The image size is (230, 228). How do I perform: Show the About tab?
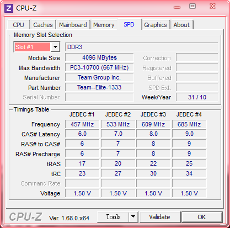pyautogui.click(x=181, y=25)
